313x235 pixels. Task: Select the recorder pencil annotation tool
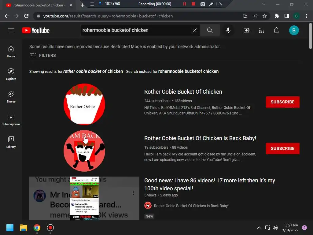[212, 4]
